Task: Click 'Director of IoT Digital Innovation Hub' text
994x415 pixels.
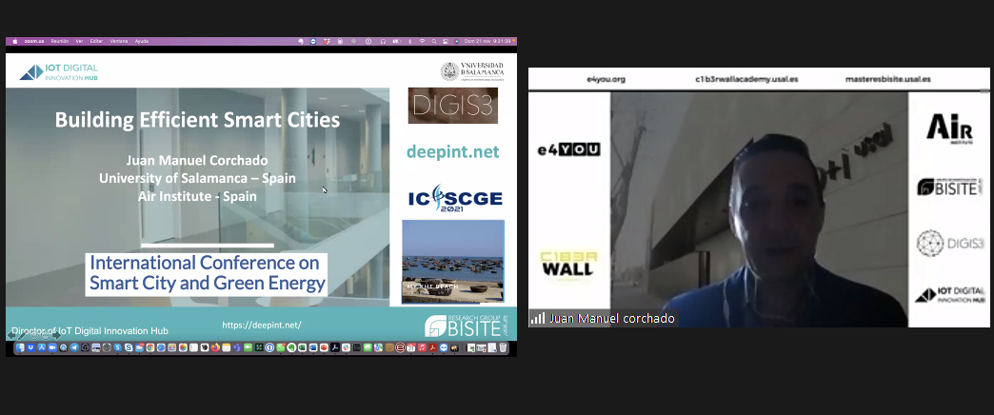Action: click(90, 330)
